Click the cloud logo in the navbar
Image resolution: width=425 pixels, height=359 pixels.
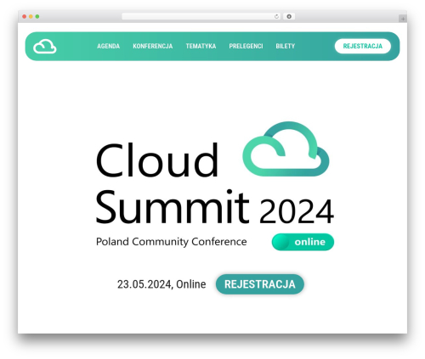45,47
